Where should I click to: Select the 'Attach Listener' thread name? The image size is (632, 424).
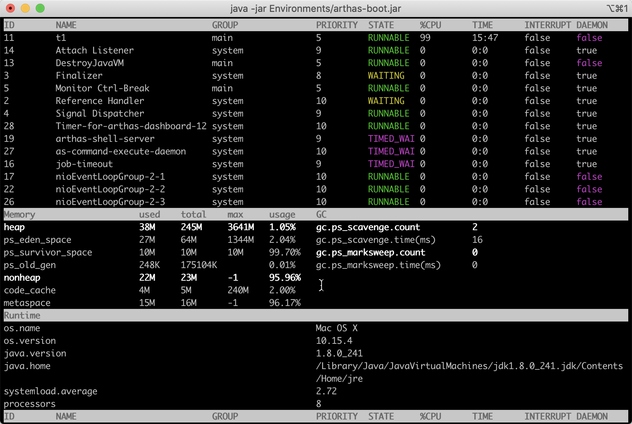[x=95, y=50]
